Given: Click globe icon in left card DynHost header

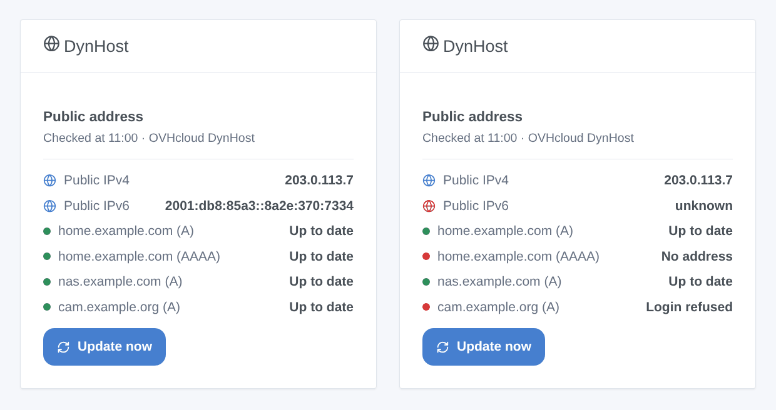Looking at the screenshot, I should click(x=51, y=44).
